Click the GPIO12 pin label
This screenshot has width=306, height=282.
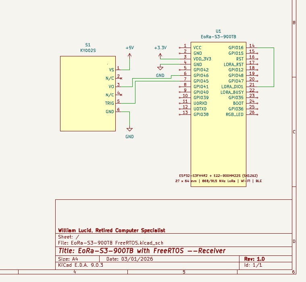pyautogui.click(x=236, y=70)
